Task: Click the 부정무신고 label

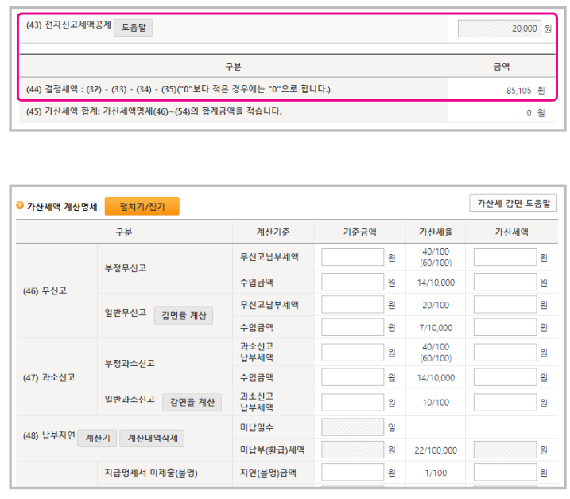Action: click(126, 268)
